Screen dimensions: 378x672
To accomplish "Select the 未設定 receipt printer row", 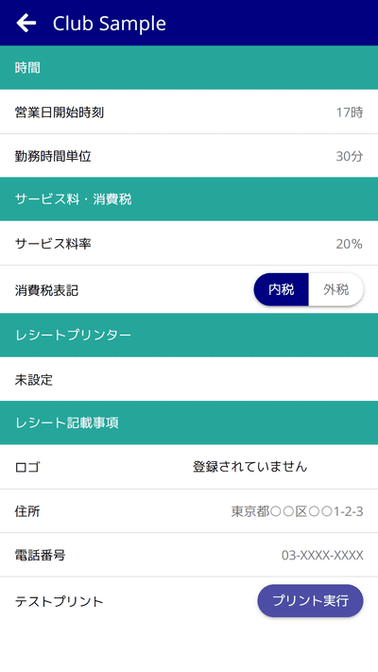I will [189, 379].
